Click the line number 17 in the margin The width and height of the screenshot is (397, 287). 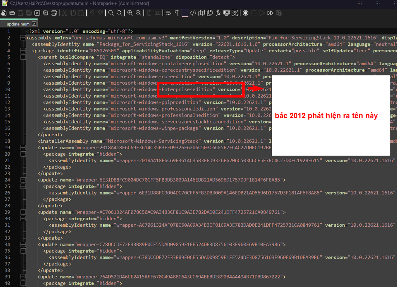[x=7, y=135]
